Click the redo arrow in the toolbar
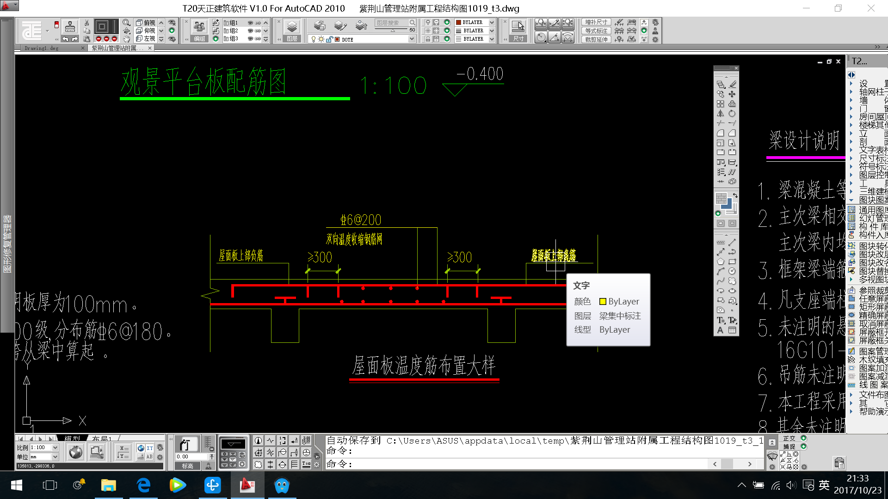Image resolution: width=888 pixels, height=499 pixels. (75, 39)
